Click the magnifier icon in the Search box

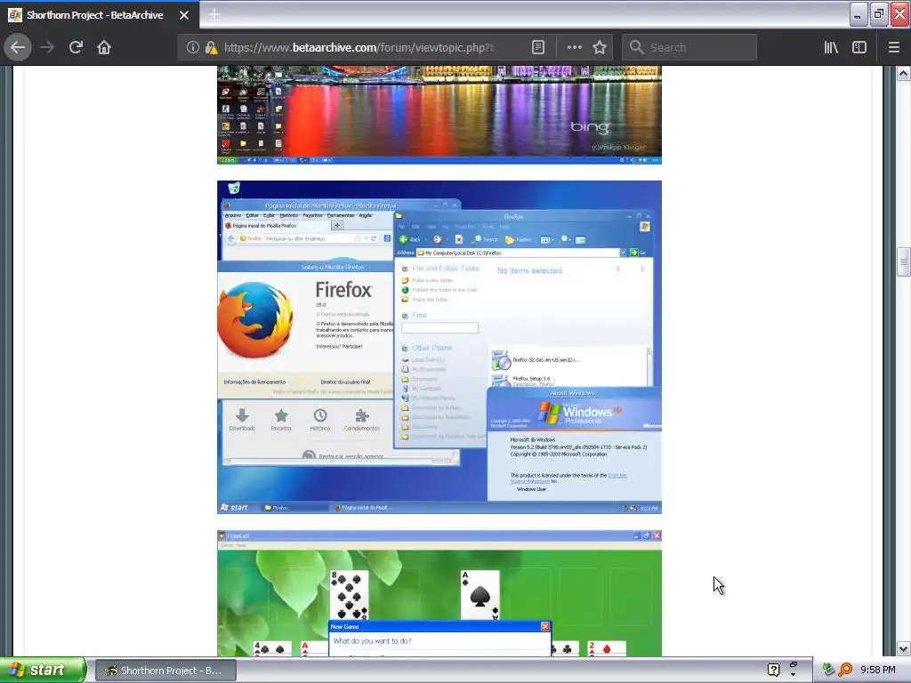point(637,48)
